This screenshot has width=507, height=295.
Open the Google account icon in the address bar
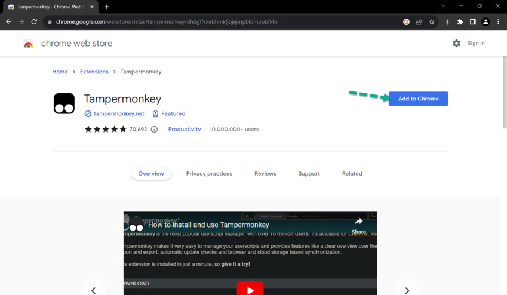tap(406, 21)
